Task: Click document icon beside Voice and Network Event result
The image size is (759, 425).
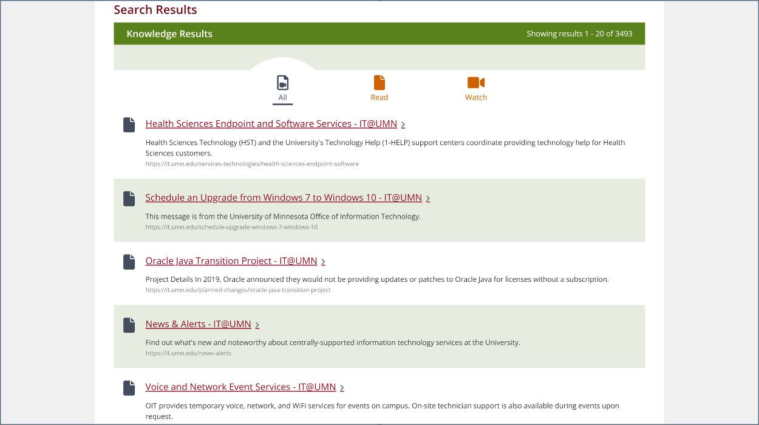Action: [x=129, y=388]
